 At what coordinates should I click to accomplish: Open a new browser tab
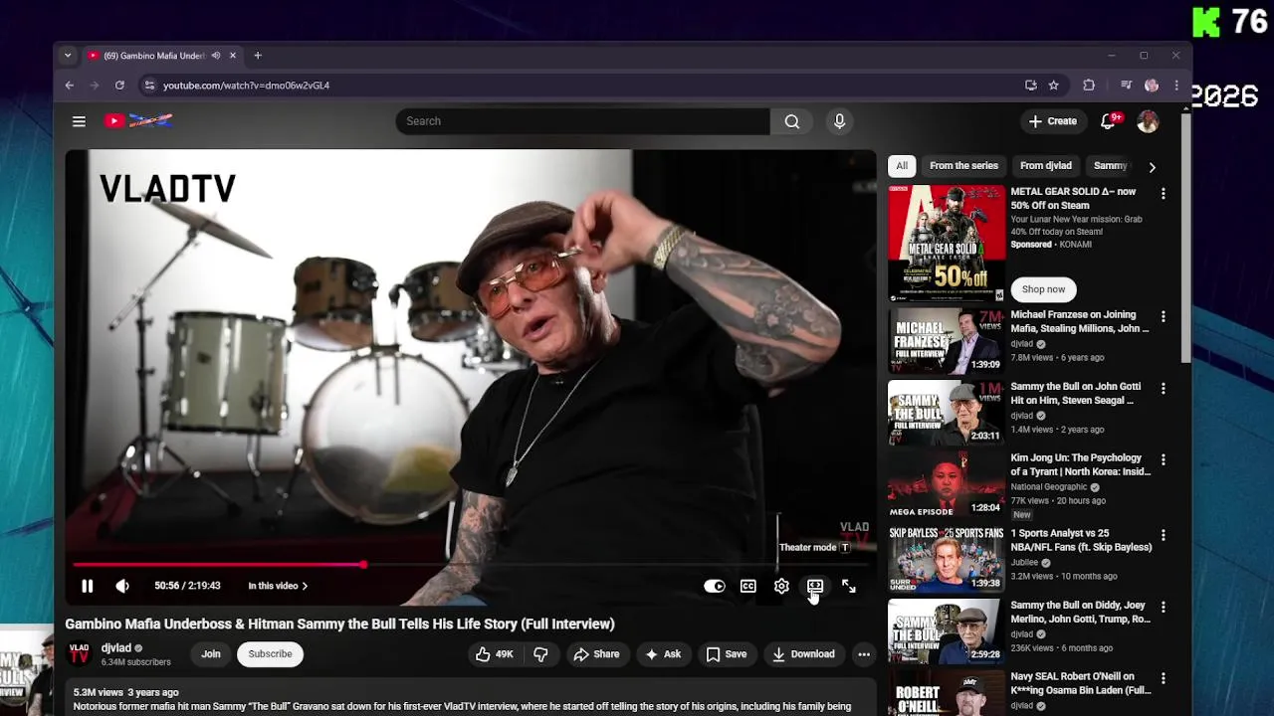(258, 56)
